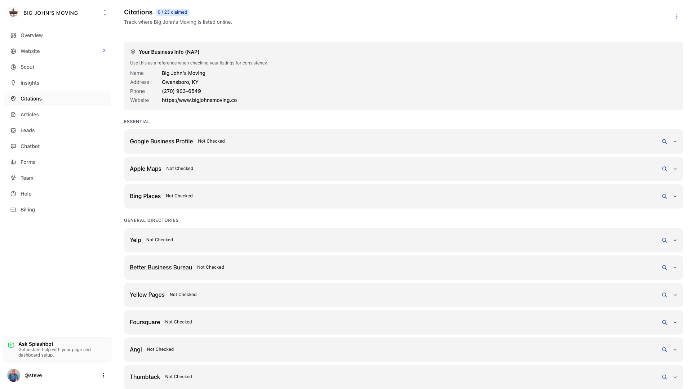The width and height of the screenshot is (692, 389).
Task: Open the Articles section
Action: pyautogui.click(x=30, y=115)
